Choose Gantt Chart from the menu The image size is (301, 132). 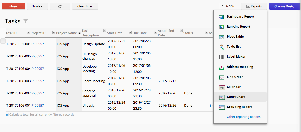(240, 97)
